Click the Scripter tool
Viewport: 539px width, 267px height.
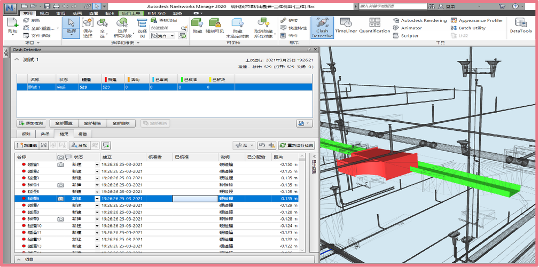tap(409, 36)
